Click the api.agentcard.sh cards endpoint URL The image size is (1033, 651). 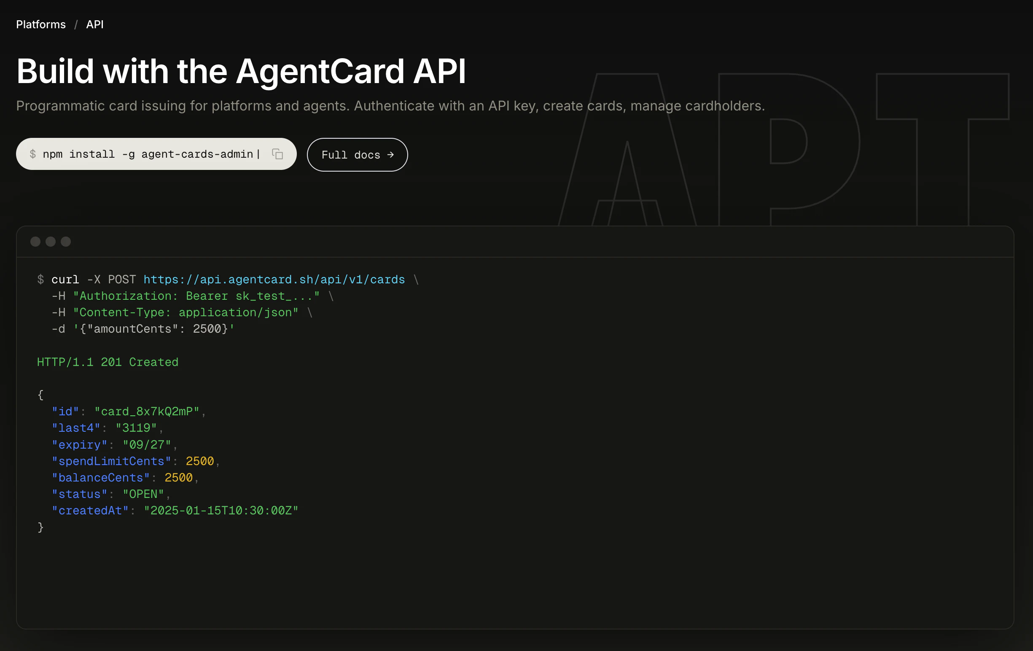274,279
